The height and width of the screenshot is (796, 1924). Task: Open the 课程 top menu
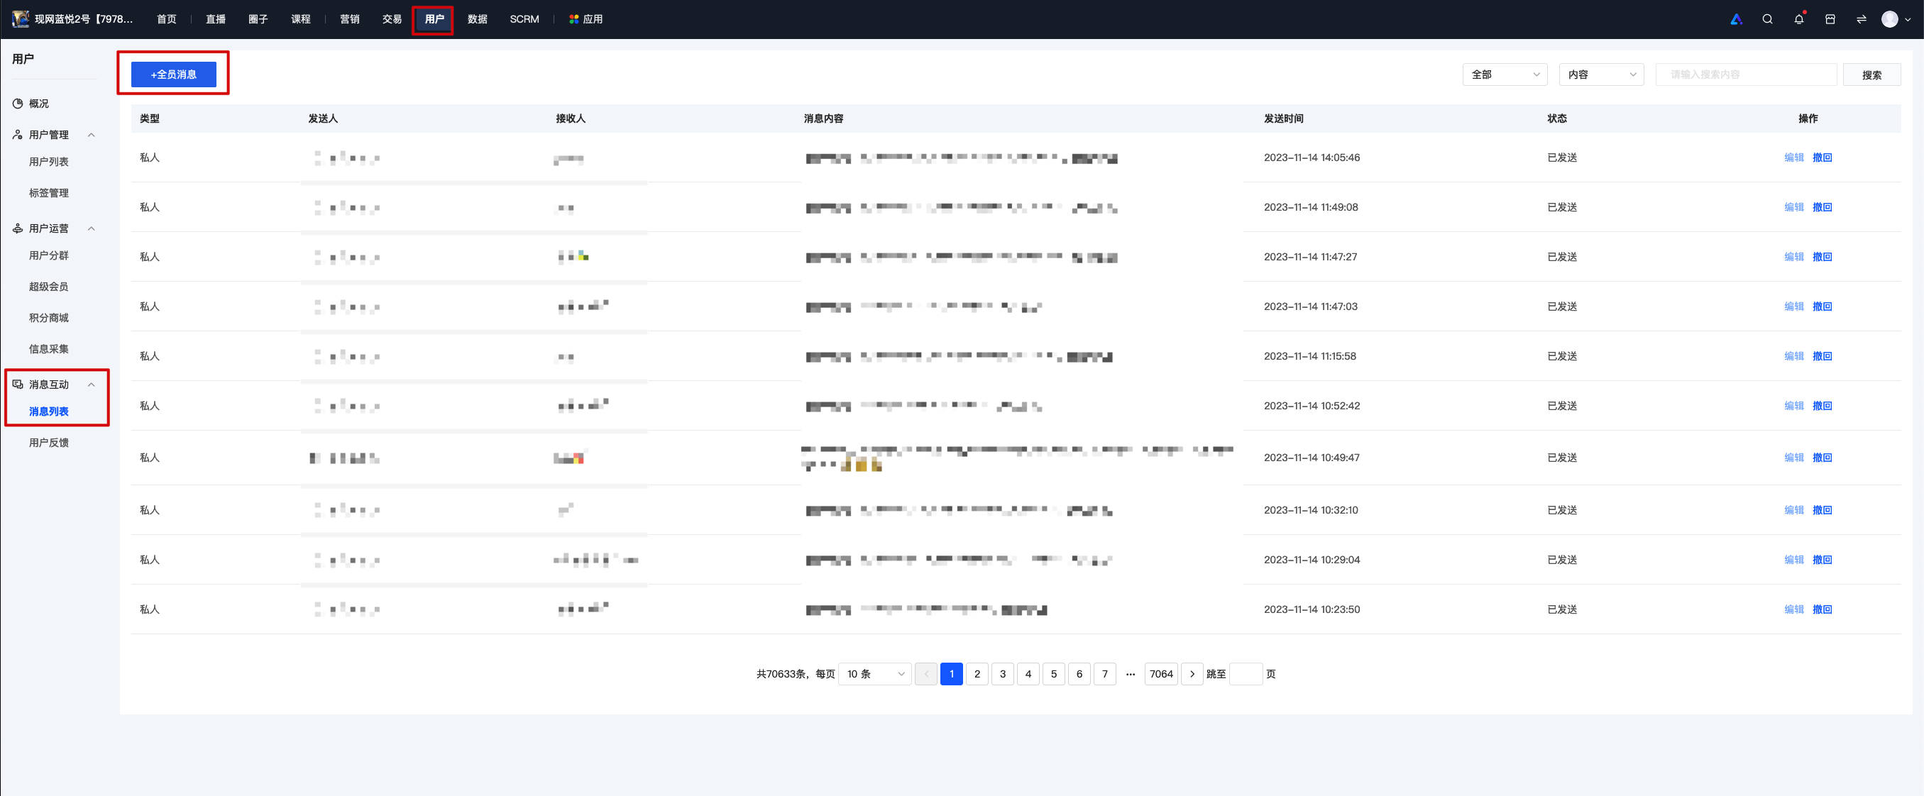(x=301, y=19)
